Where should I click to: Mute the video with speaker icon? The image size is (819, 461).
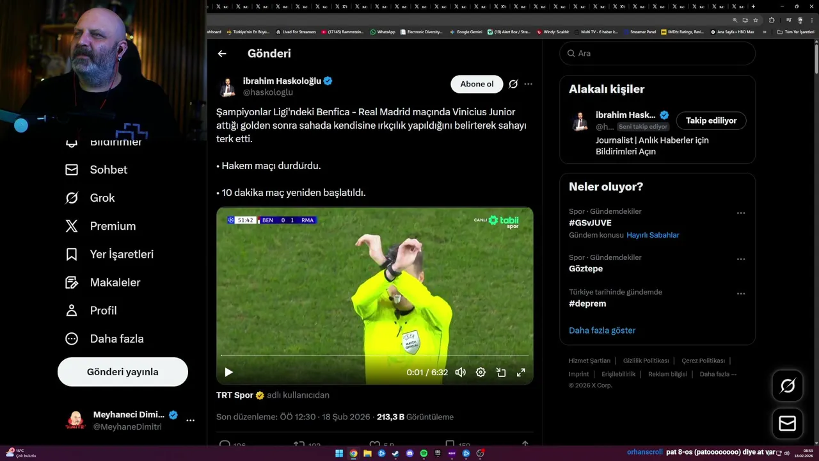tap(460, 372)
